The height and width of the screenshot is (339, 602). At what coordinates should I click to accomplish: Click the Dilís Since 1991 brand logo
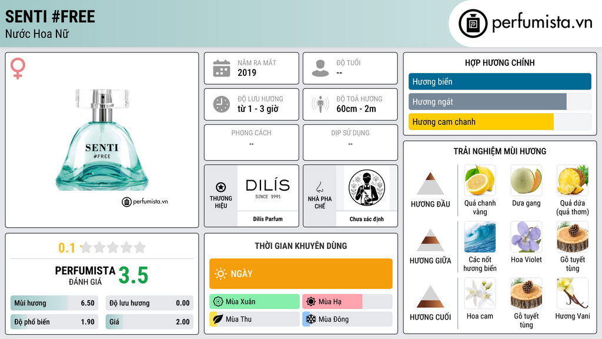(267, 188)
